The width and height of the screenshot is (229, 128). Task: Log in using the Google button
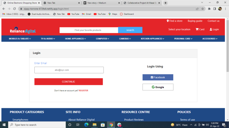[158, 87]
